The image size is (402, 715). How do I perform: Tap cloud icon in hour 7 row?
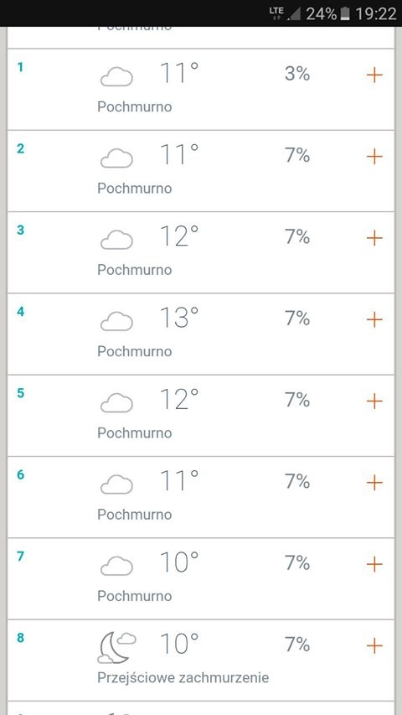pos(116,567)
